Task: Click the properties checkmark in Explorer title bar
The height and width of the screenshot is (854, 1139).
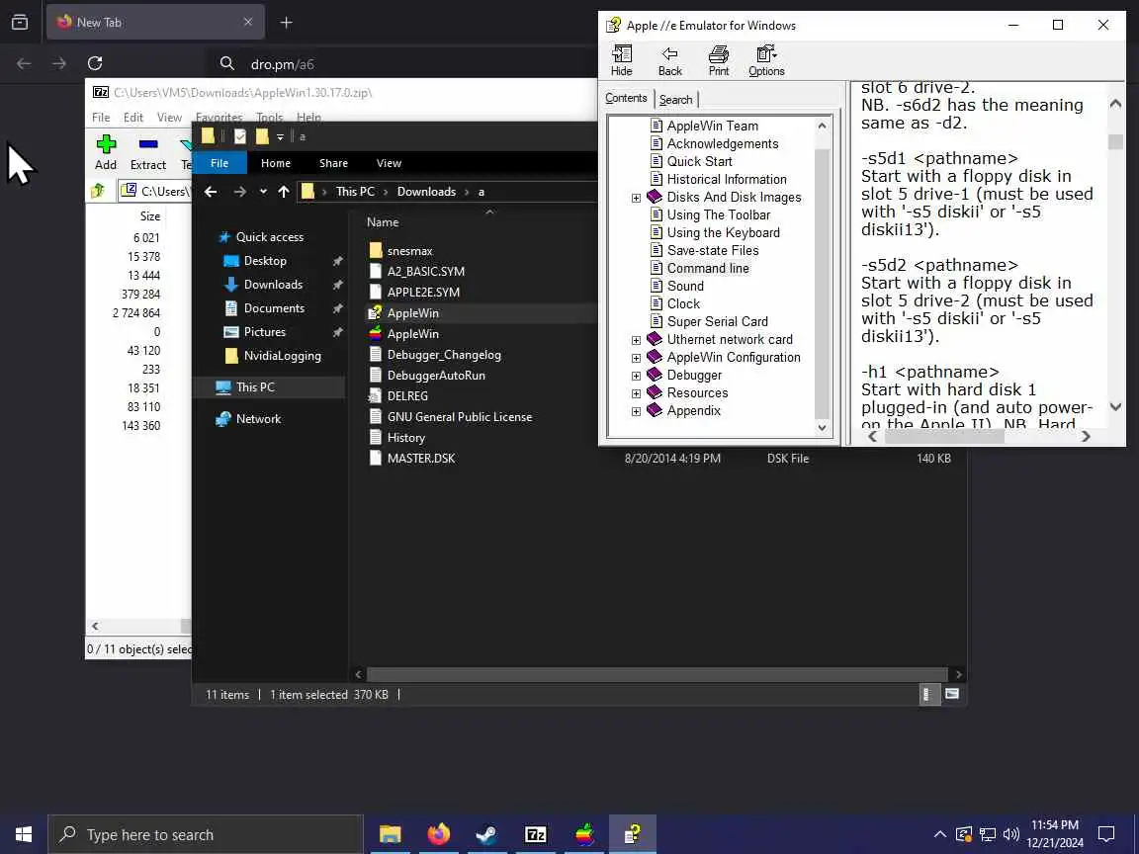Action: tap(239, 136)
